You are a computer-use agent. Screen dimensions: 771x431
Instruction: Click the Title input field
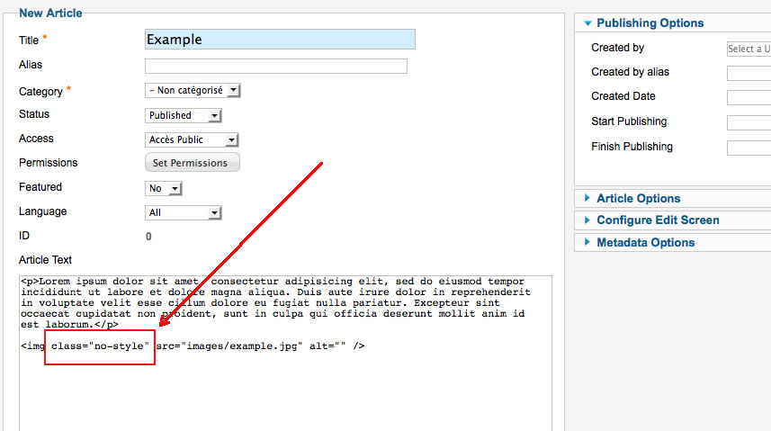280,40
